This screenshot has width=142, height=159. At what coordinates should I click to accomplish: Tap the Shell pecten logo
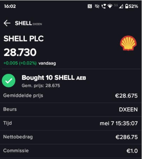(x=128, y=43)
